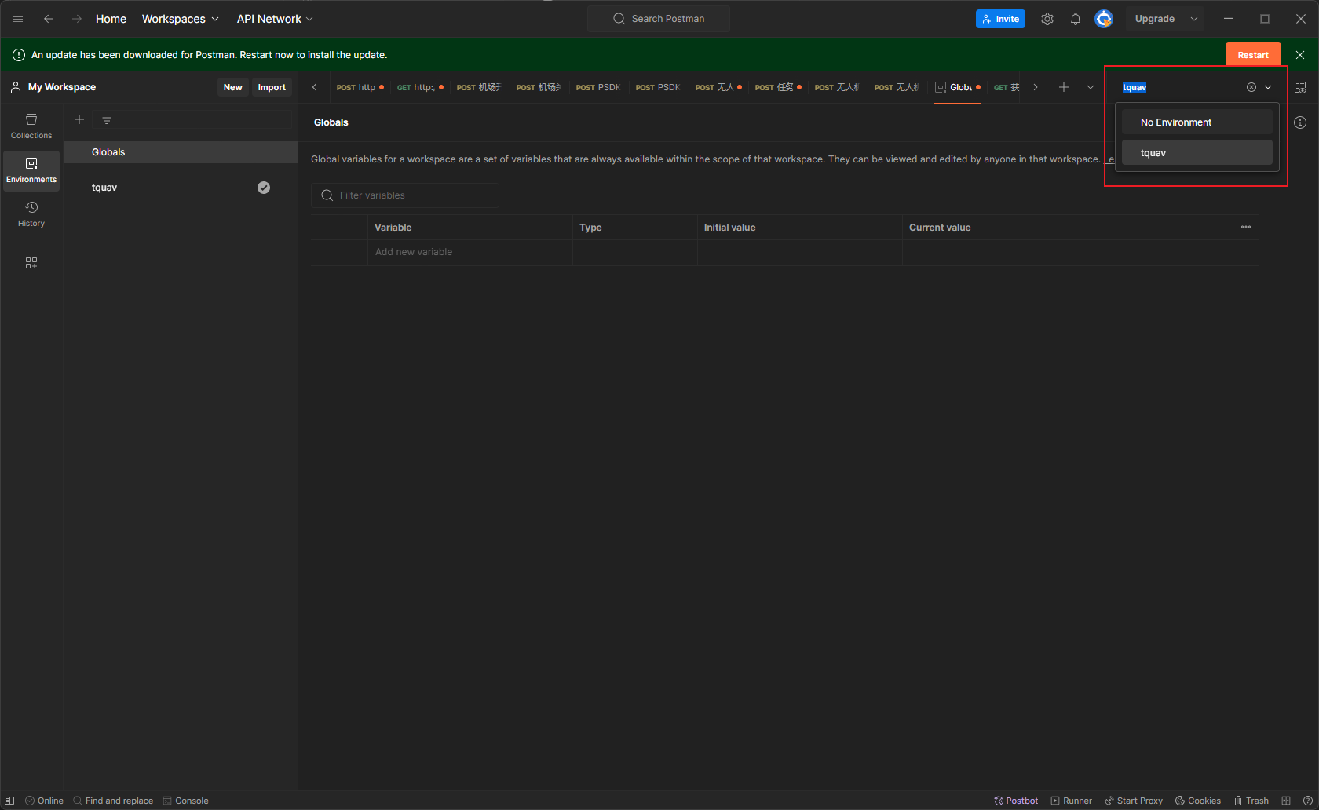Dismiss the update notification banner
The width and height of the screenshot is (1319, 810).
click(1300, 55)
